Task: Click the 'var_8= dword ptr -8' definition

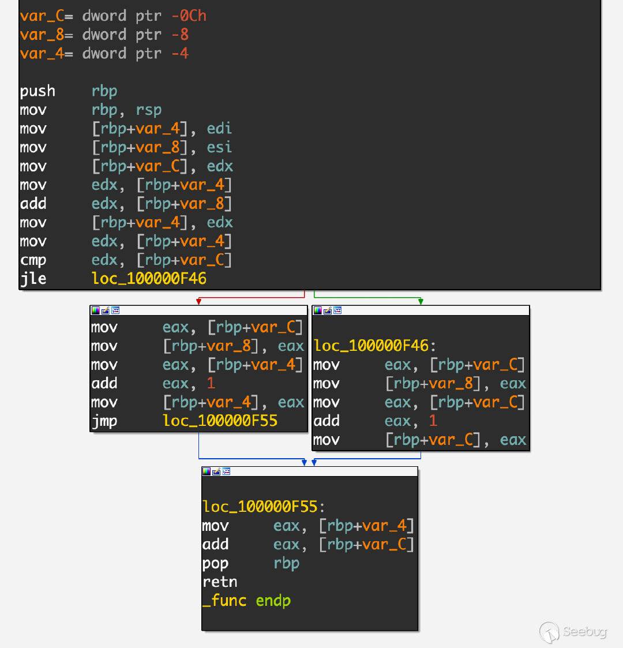Action: pos(104,35)
